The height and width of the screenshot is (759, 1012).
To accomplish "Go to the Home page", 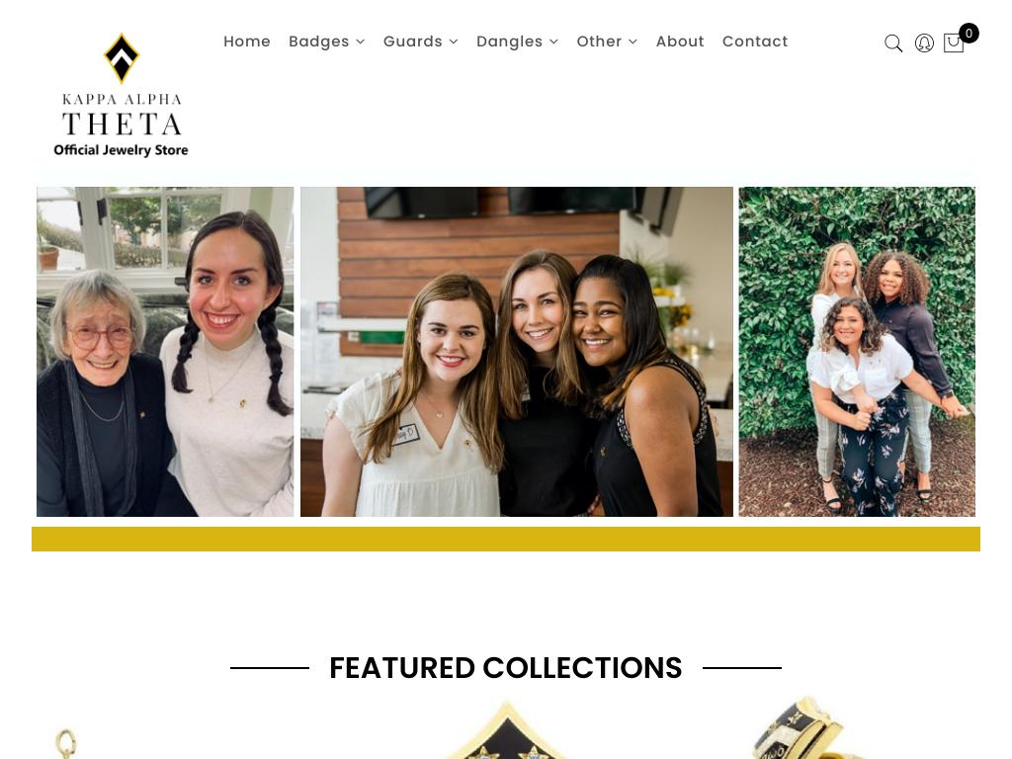I will [246, 42].
